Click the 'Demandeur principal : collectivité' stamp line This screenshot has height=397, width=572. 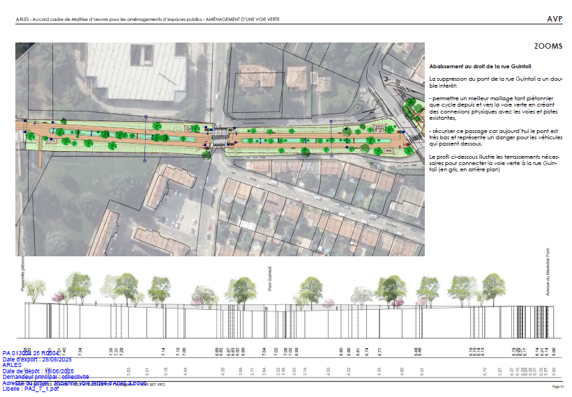(x=46, y=377)
